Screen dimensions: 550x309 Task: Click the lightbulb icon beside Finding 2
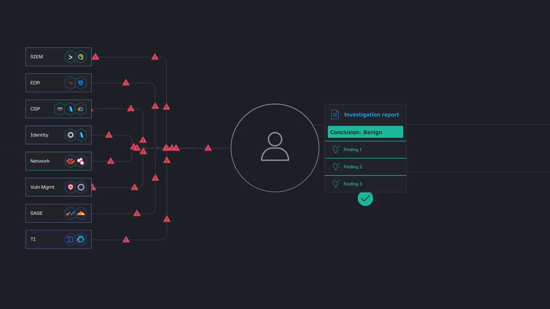coord(336,167)
